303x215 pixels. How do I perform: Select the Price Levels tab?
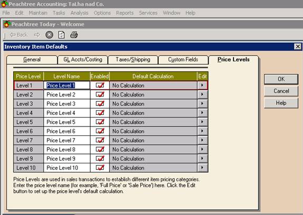233,60
